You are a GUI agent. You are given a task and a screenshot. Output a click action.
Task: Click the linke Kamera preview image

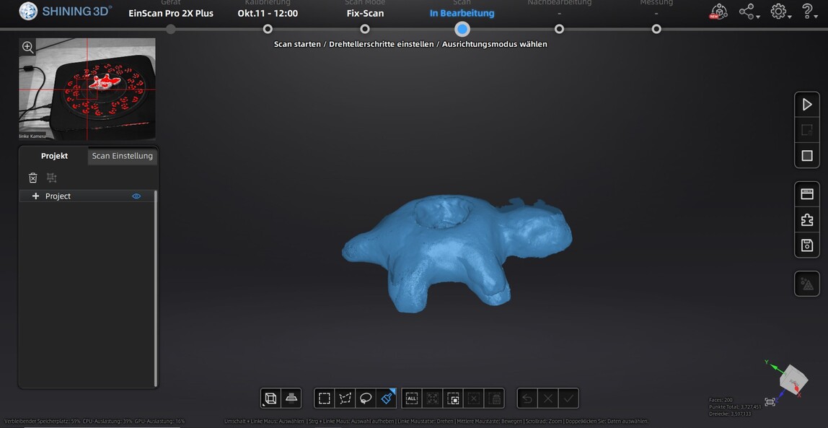pyautogui.click(x=87, y=89)
